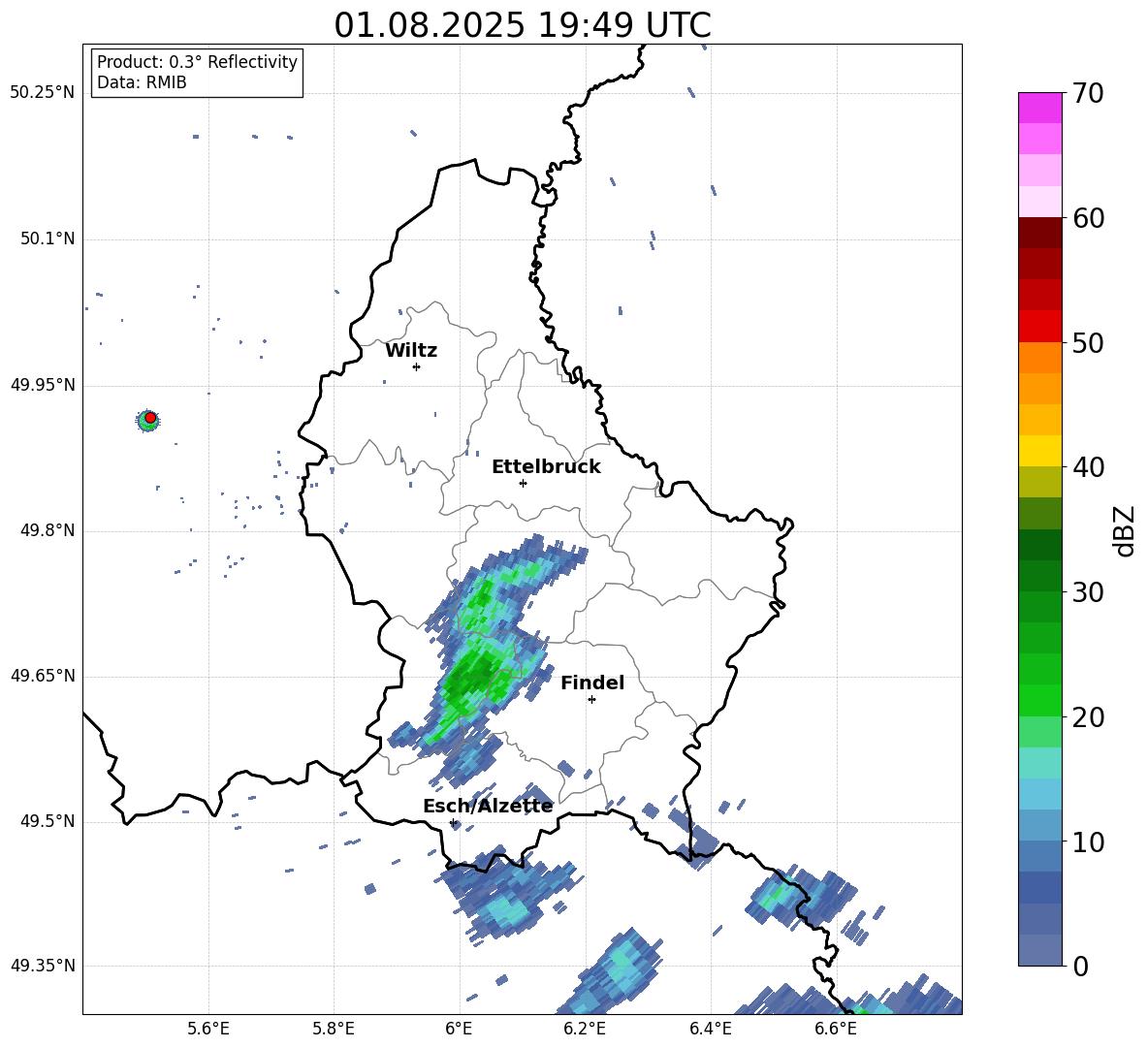Click the 50.25°N latitude label
The height and width of the screenshot is (1048, 1148).
coord(43,93)
